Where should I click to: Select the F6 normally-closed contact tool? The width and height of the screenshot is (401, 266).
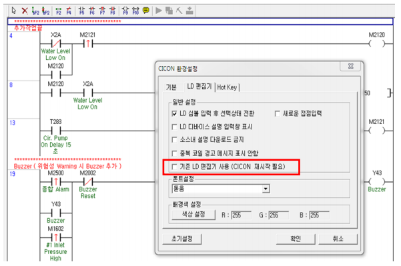92,11
